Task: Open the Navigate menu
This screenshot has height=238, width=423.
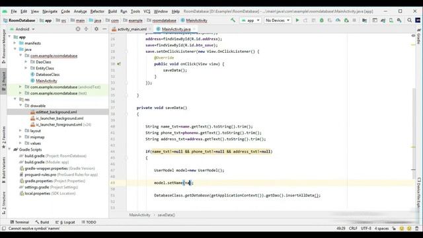Action: [50, 11]
